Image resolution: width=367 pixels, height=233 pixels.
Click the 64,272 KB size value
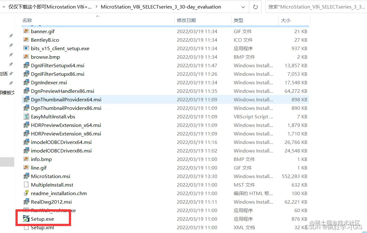point(296,91)
